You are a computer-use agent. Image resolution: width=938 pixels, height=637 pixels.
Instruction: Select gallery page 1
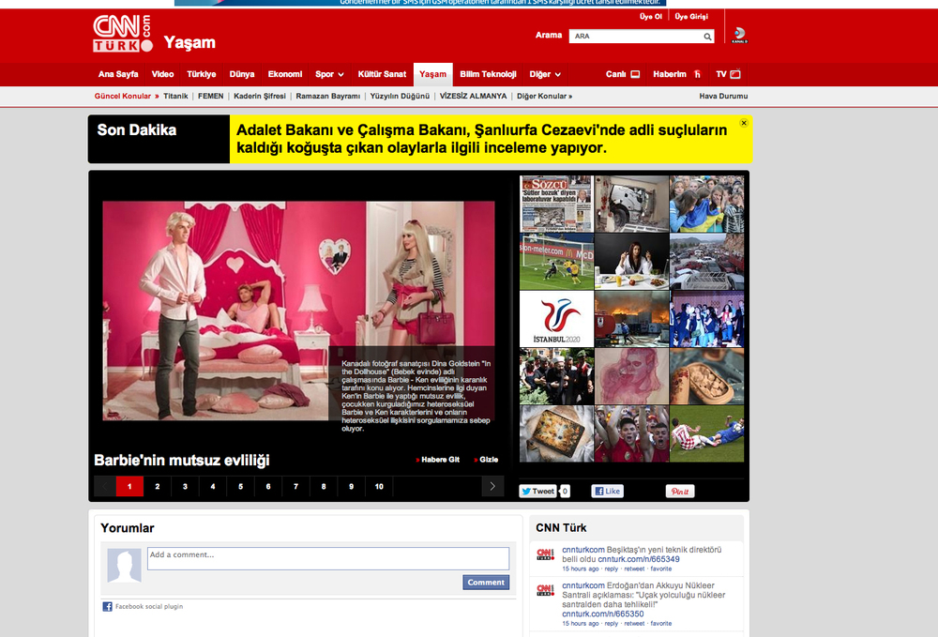[129, 486]
